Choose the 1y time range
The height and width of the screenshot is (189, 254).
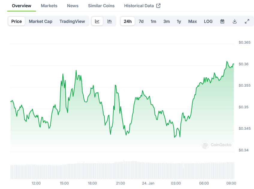click(179, 21)
